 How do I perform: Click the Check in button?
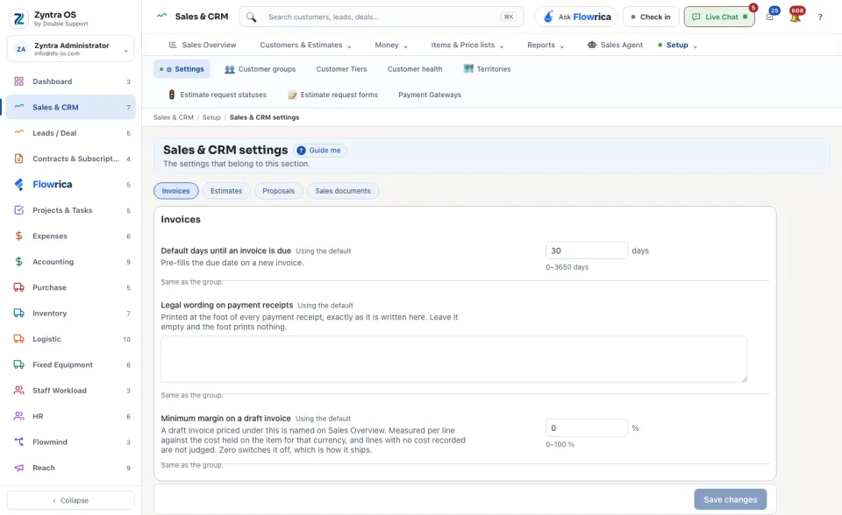pos(651,18)
